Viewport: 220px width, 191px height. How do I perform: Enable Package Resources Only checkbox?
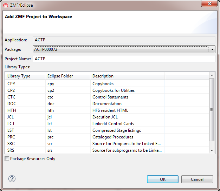coord(7,159)
